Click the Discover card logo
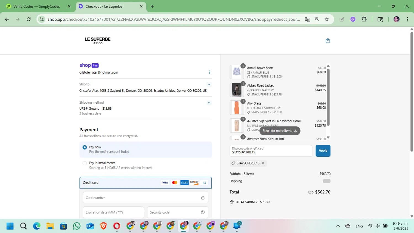414x233 pixels. click(x=194, y=183)
